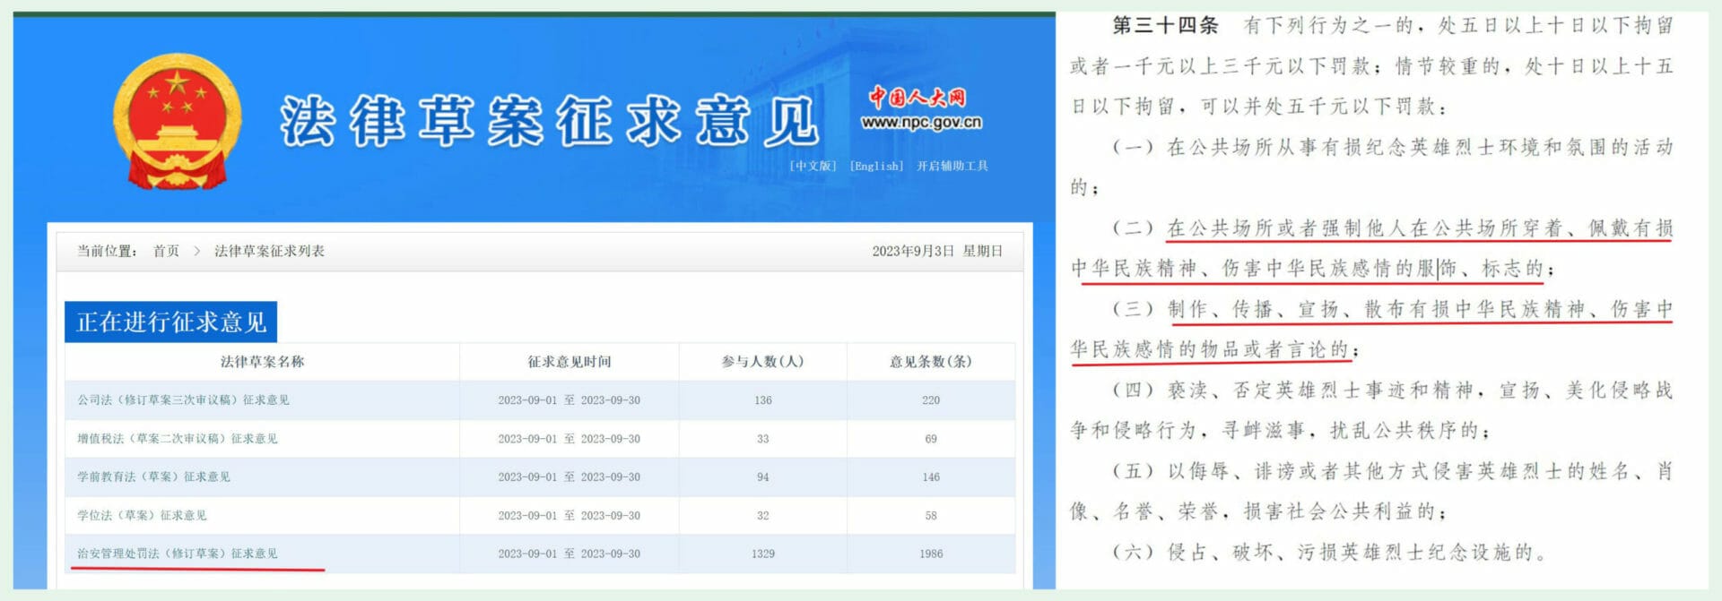Click the 法律草案名称 column header

pyautogui.click(x=262, y=362)
